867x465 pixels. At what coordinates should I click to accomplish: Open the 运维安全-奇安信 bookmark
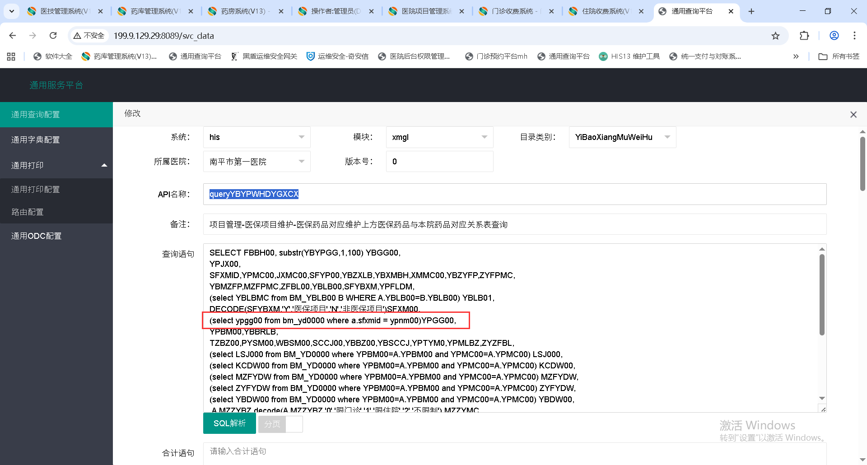click(x=337, y=56)
